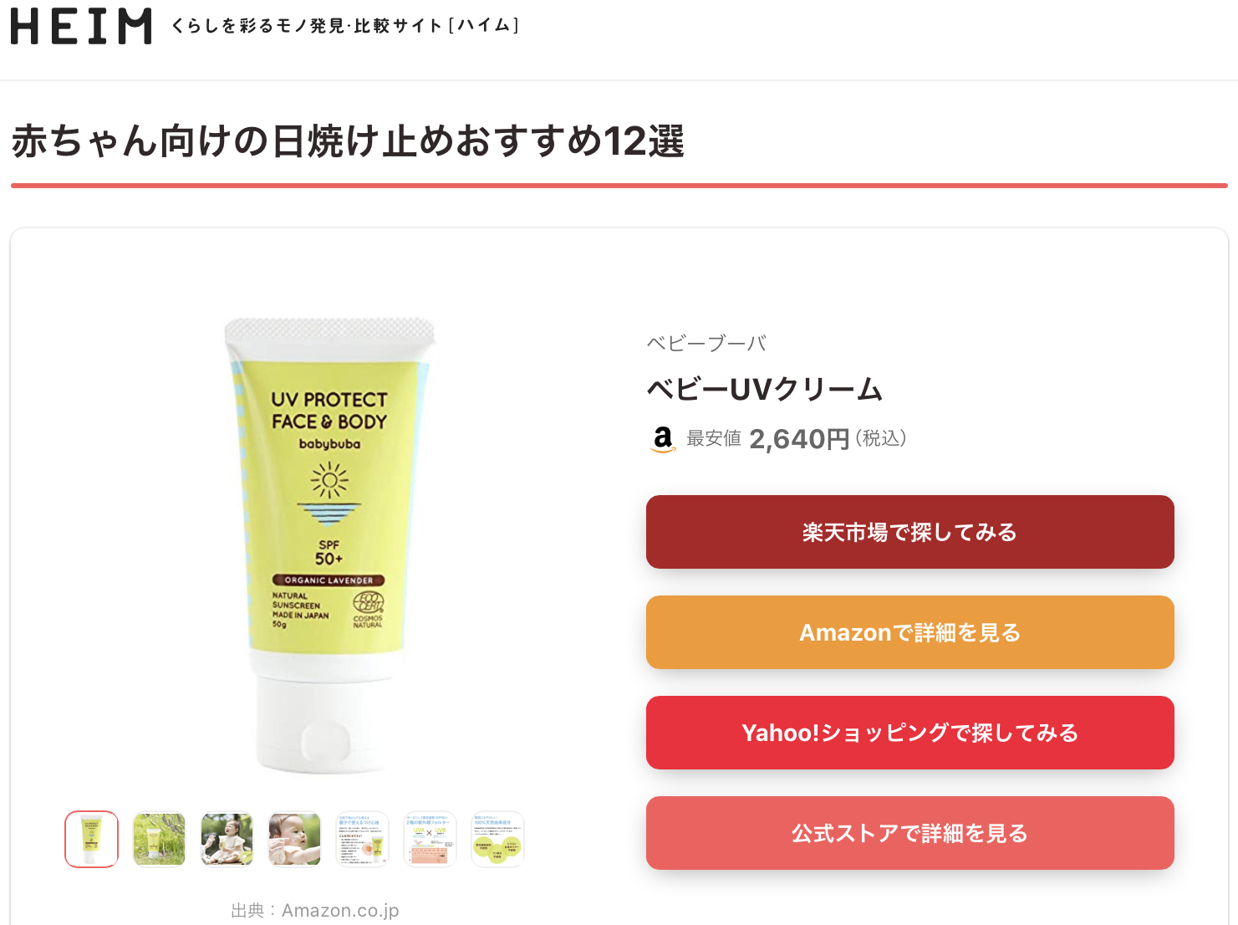
Task: Select the first thumbnail with red border
Action: tap(92, 839)
